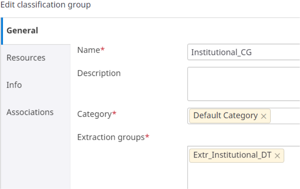Open the Info tab
The height and width of the screenshot is (189, 300).
tap(14, 85)
